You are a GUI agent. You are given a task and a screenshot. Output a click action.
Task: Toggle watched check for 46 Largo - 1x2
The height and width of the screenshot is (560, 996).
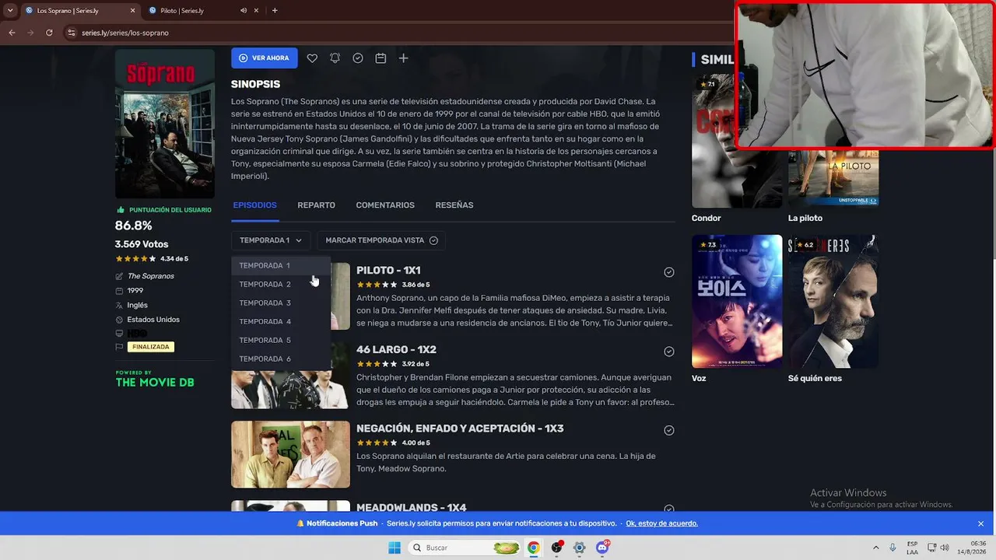[669, 352]
